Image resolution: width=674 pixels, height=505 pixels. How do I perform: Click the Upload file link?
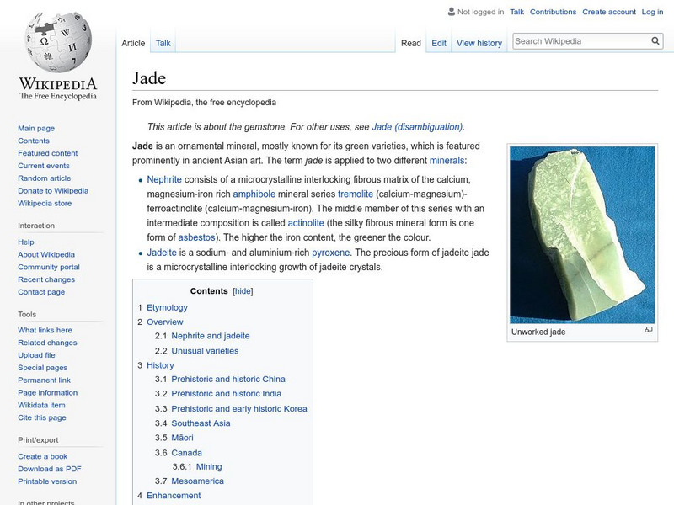coord(36,355)
